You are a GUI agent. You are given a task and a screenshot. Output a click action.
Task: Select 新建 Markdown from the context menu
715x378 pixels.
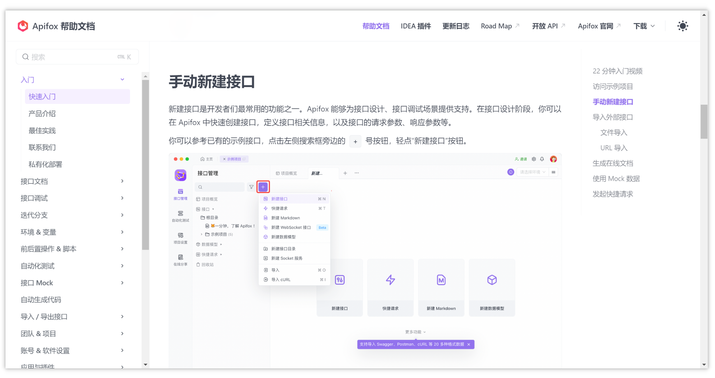point(285,218)
